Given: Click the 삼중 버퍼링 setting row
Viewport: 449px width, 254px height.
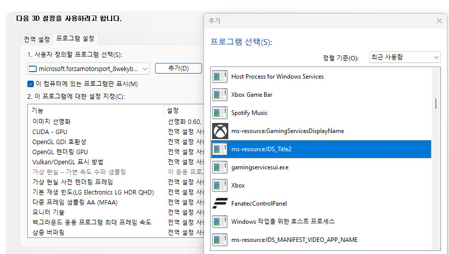Looking at the screenshot, I should [116, 232].
